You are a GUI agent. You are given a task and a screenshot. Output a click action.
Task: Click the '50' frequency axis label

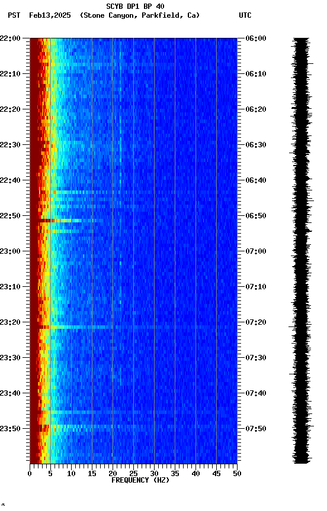(x=238, y=474)
